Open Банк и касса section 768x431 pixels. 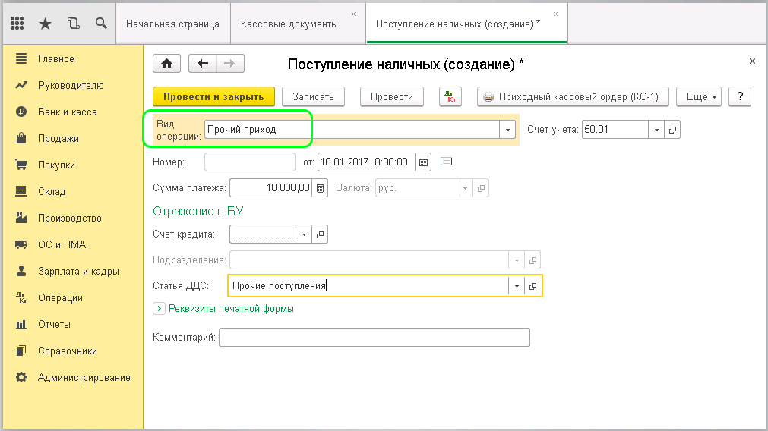pyautogui.click(x=72, y=112)
